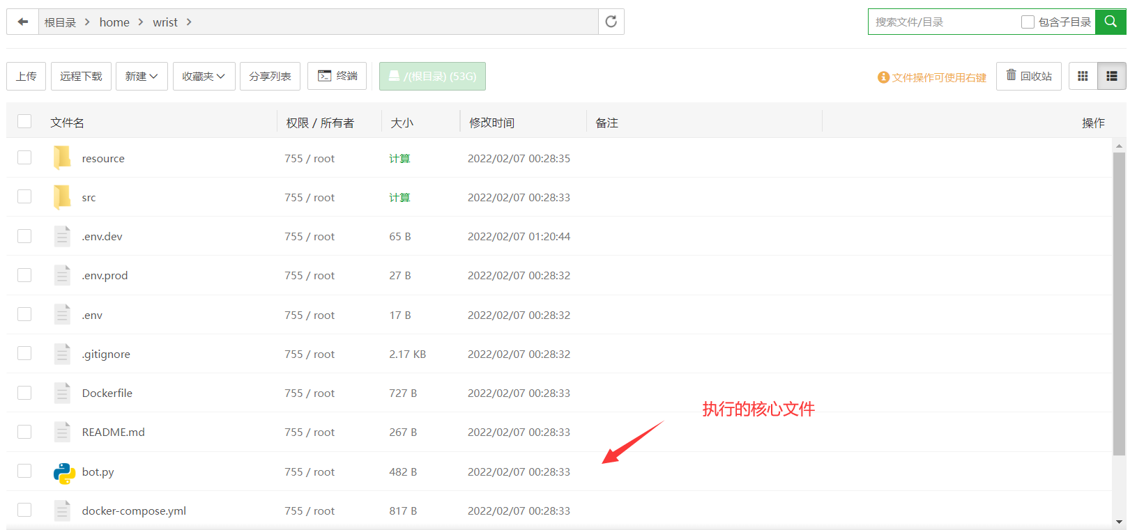Image resolution: width=1137 pixels, height=530 pixels.
Task: Click wrist in the breadcrumb
Action: pyautogui.click(x=165, y=22)
